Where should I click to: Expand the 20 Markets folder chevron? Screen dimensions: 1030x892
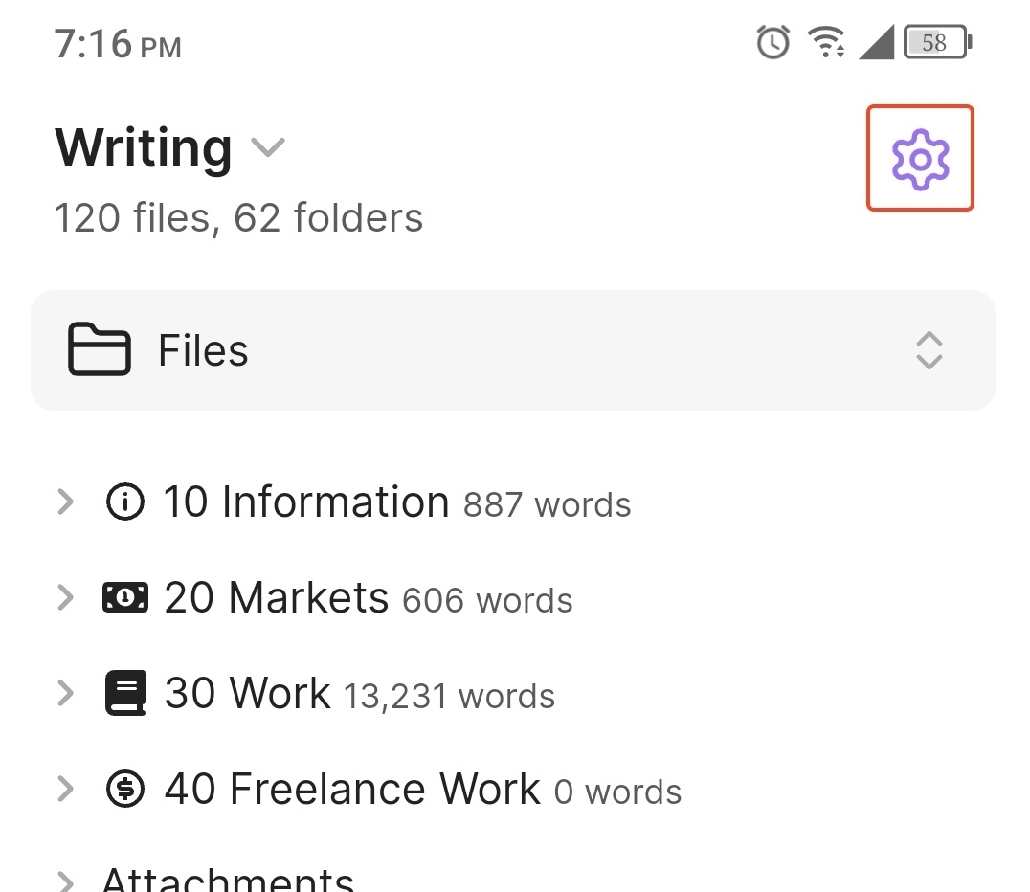[x=65, y=599]
